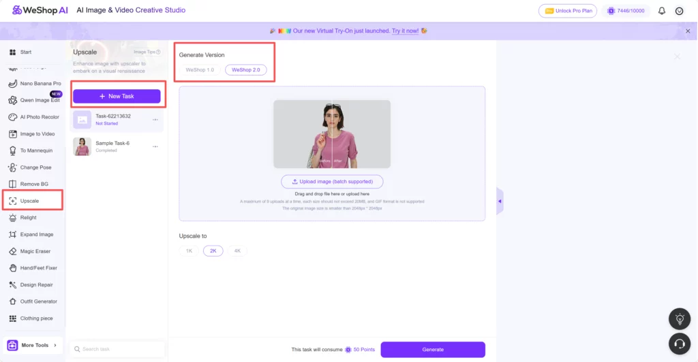Expand More Tools menu

coord(33,345)
